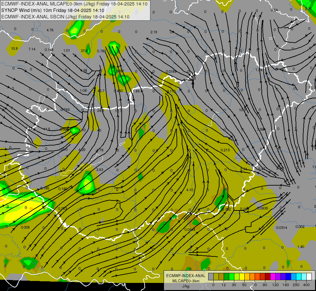Image resolution: width=316 pixels, height=291 pixels.
Task: Click the map value 10.3
Action: tap(242, 110)
